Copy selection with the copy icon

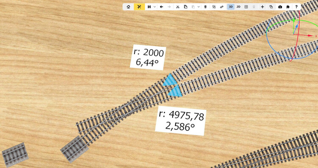185,7
